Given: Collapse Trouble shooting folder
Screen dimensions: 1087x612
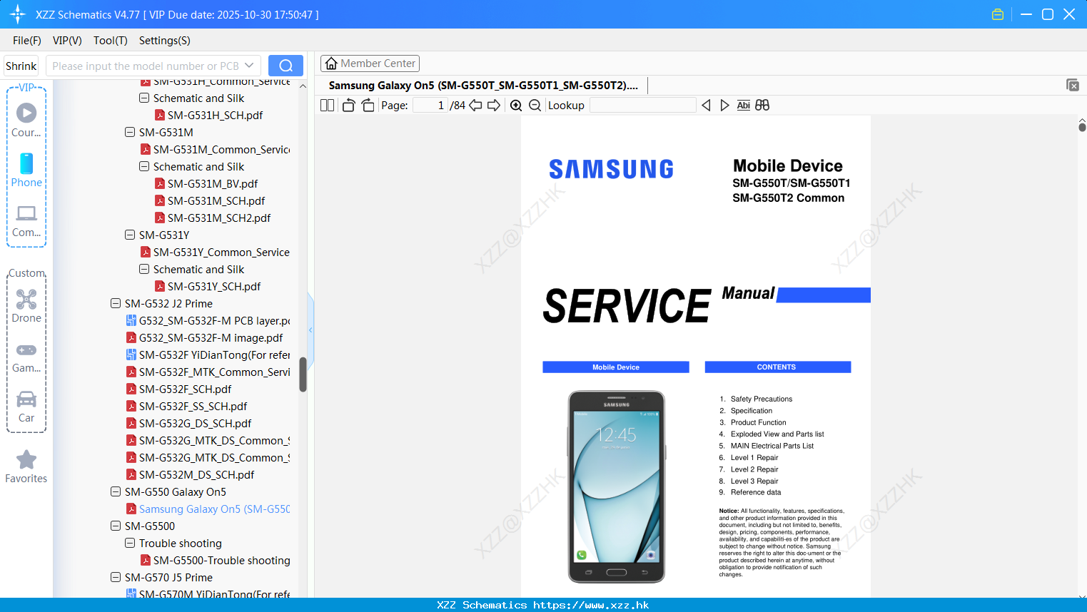Looking at the screenshot, I should click(x=130, y=543).
